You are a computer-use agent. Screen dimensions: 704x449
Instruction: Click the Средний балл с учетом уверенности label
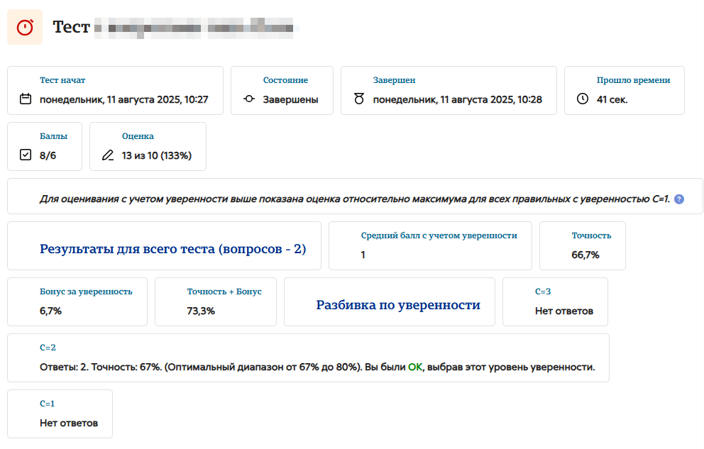pos(439,235)
